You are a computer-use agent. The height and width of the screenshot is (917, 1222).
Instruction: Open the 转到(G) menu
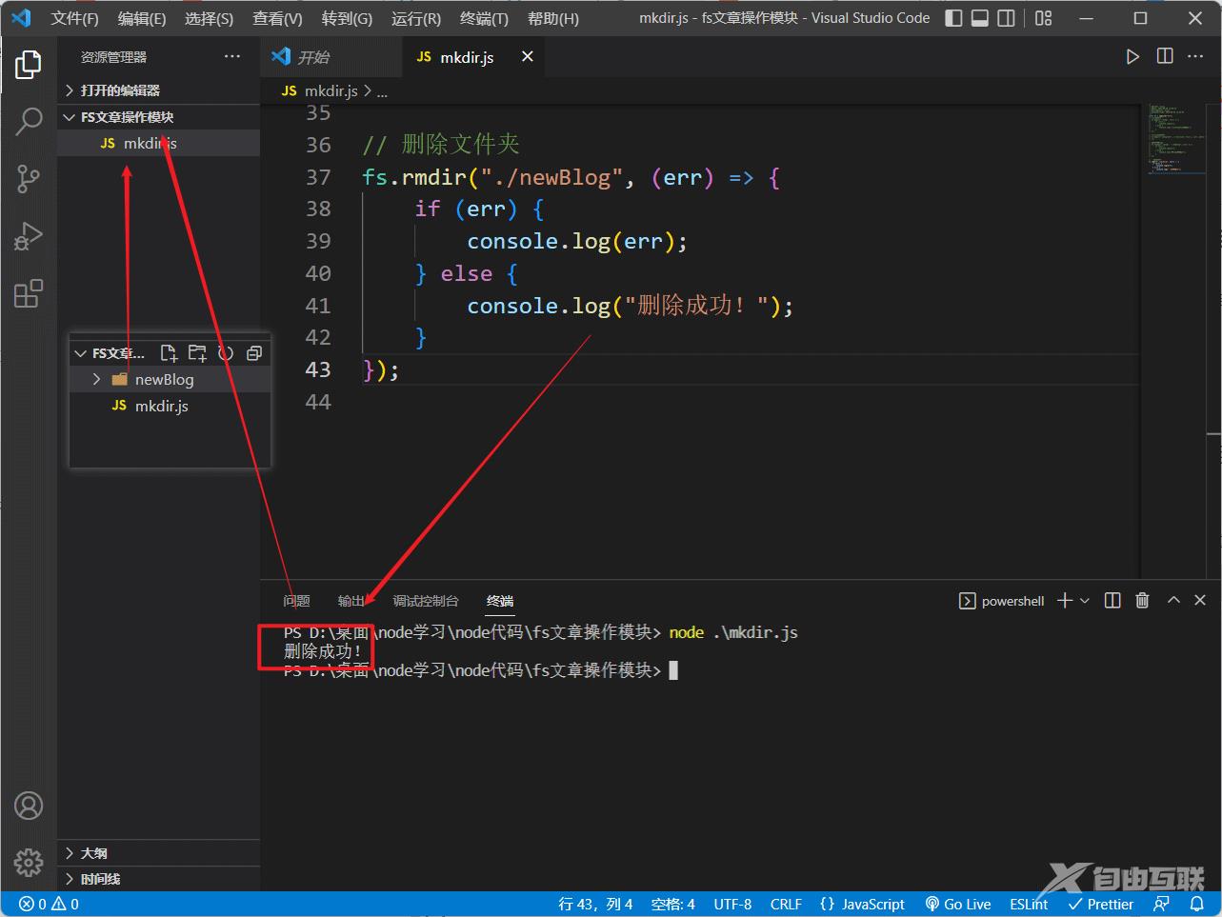pyautogui.click(x=347, y=18)
